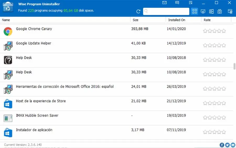
Task: Rate IMAX Hubble Screen Saver stars
Action: pos(214,118)
